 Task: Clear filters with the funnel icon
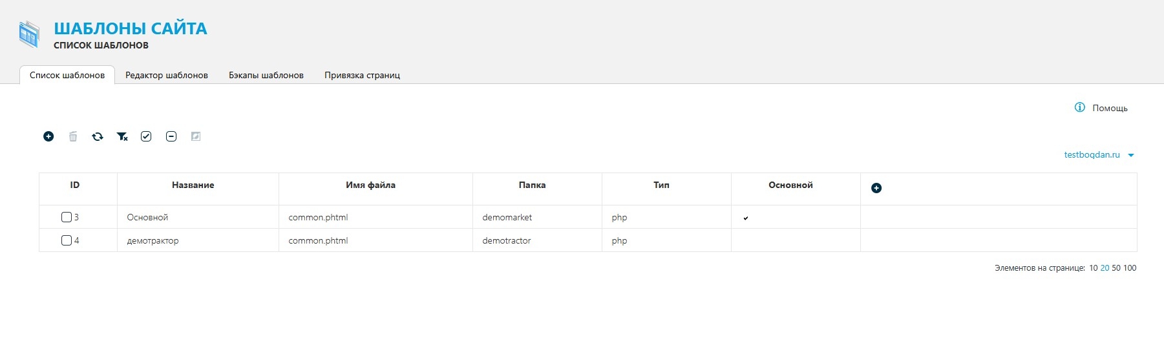point(122,136)
